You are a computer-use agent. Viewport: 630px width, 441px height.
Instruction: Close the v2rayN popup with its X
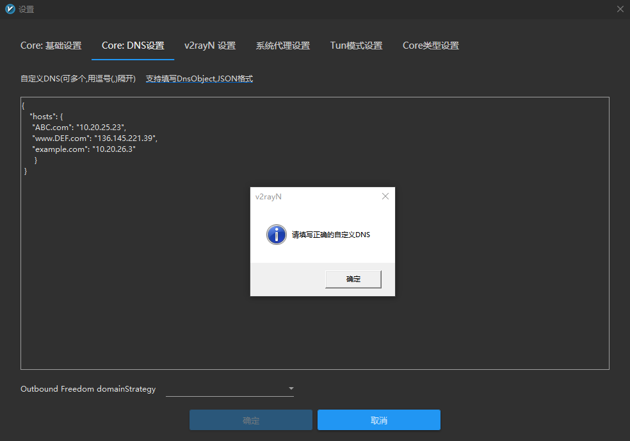(x=385, y=196)
